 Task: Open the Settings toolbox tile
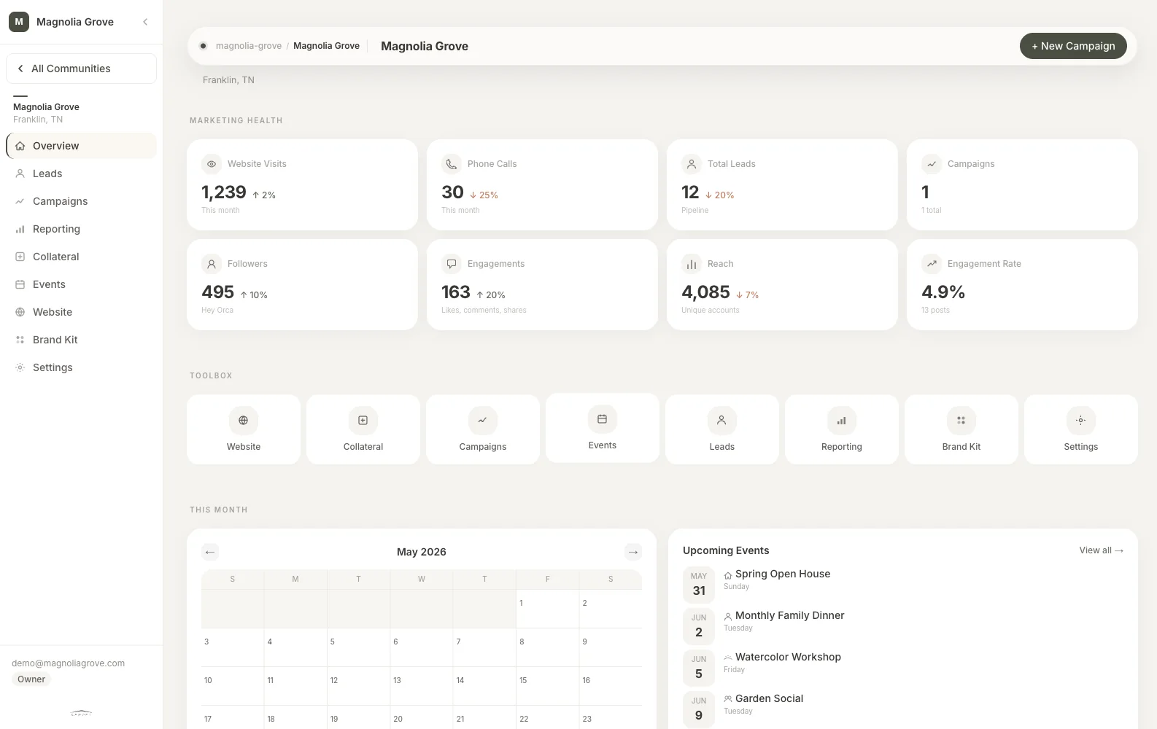click(1081, 429)
